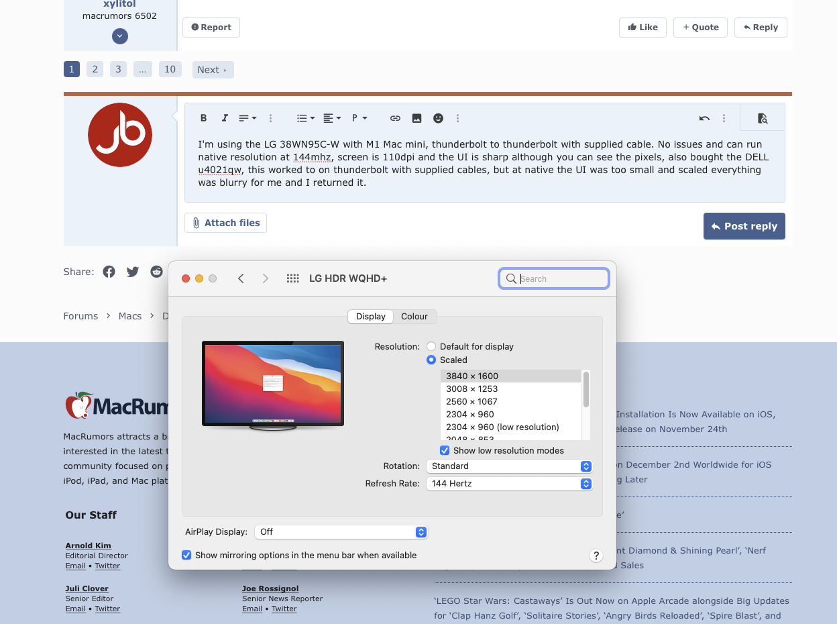
Task: Open the Refresh Rate dropdown
Action: point(509,483)
